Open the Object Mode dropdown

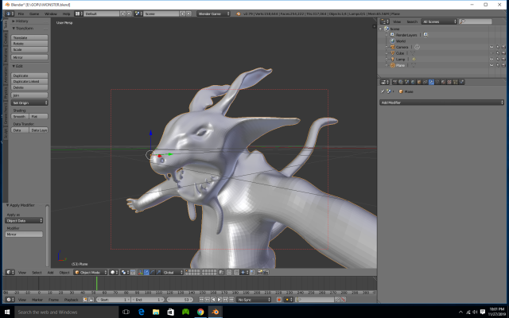click(x=90, y=272)
